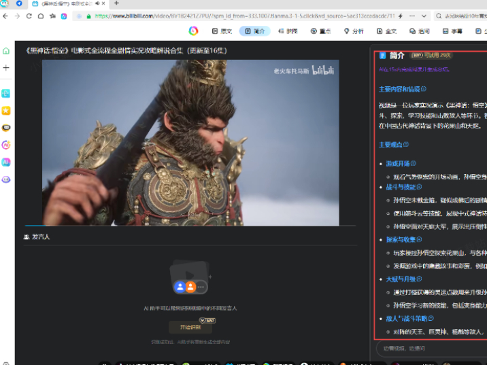Open the 全文 full-text tab
487x365 pixels.
[387, 31]
